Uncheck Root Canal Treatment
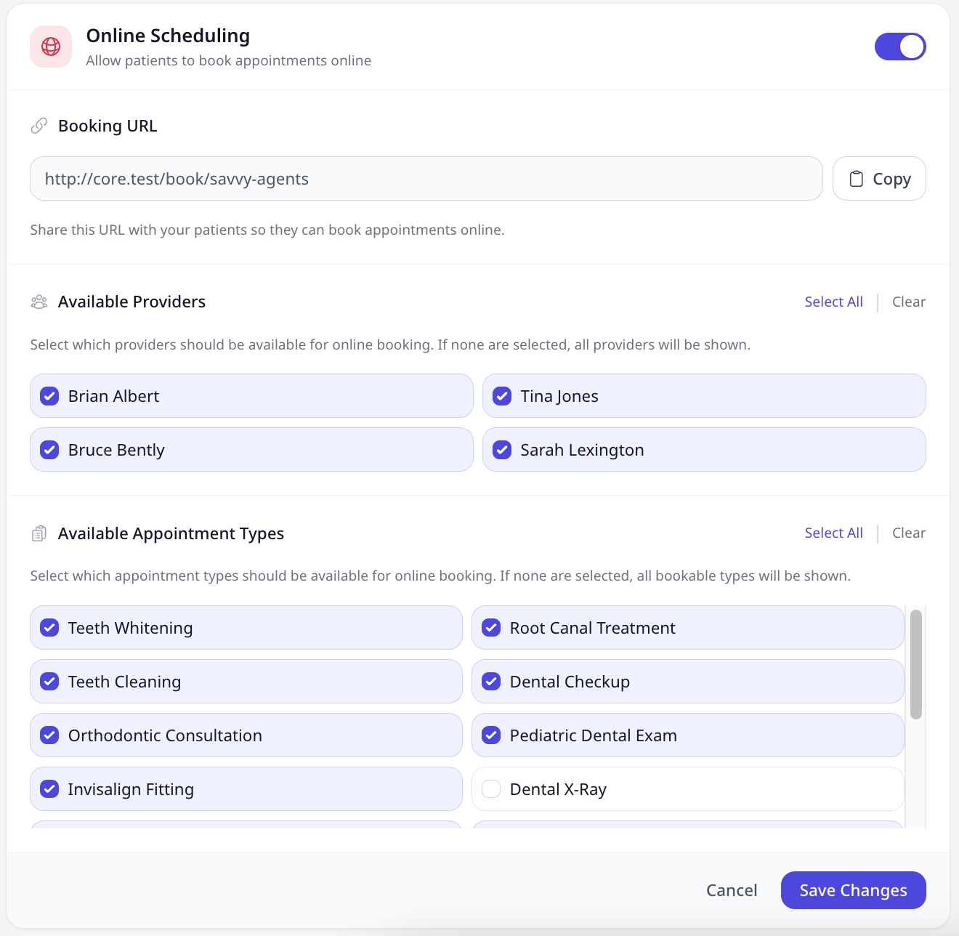 click(491, 627)
